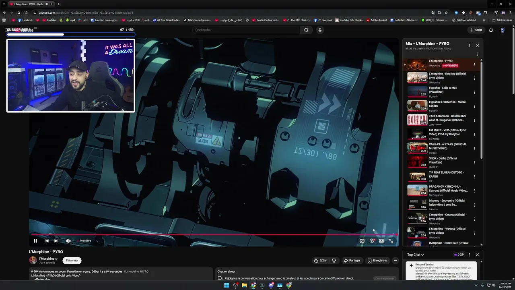
Task: Open Mix playlist header options menu
Action: coord(470,46)
